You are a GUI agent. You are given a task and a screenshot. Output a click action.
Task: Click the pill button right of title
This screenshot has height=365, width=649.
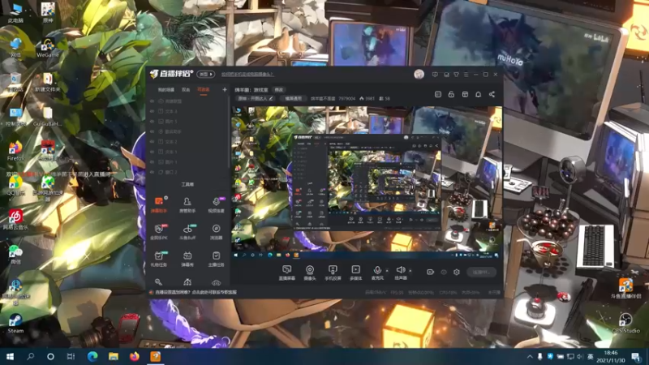[294, 98]
